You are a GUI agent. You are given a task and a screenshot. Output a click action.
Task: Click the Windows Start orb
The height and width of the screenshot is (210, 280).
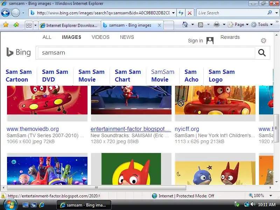[10, 205]
